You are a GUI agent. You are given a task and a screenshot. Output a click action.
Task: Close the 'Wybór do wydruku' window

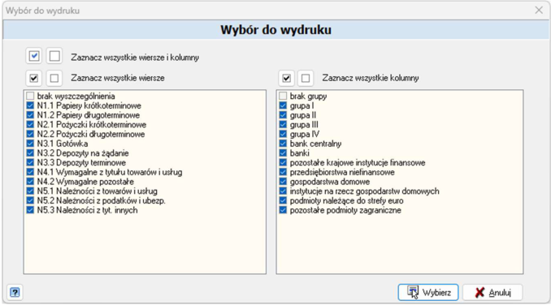[x=539, y=11]
